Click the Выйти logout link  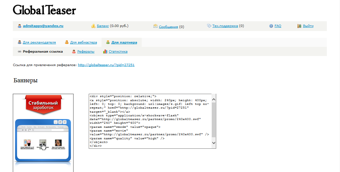[x=308, y=26]
